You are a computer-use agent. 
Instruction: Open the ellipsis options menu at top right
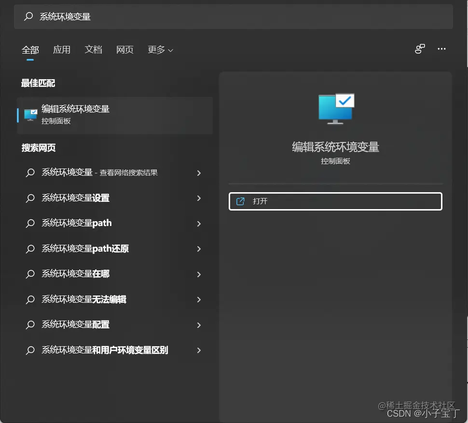(441, 48)
